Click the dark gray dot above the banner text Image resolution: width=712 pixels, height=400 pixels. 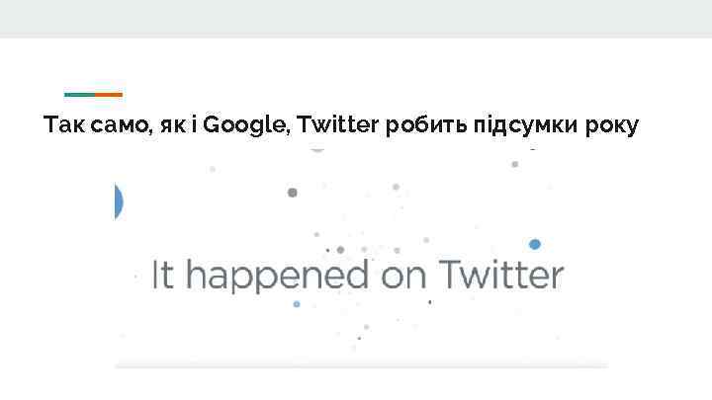(x=292, y=193)
